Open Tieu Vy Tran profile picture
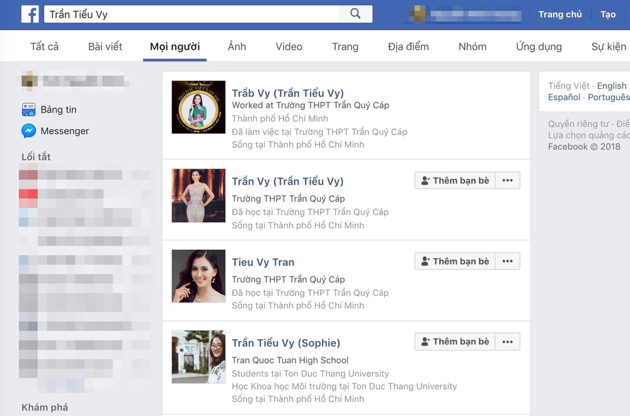Image resolution: width=630 pixels, height=416 pixels. (x=198, y=276)
